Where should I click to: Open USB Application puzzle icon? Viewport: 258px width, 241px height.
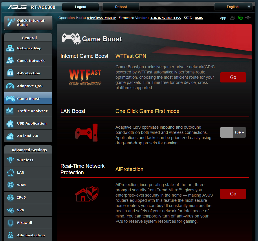point(10,123)
